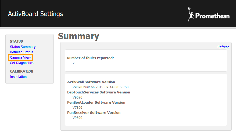Open the Installation calibration link
The image size is (236, 132).
click(x=18, y=77)
